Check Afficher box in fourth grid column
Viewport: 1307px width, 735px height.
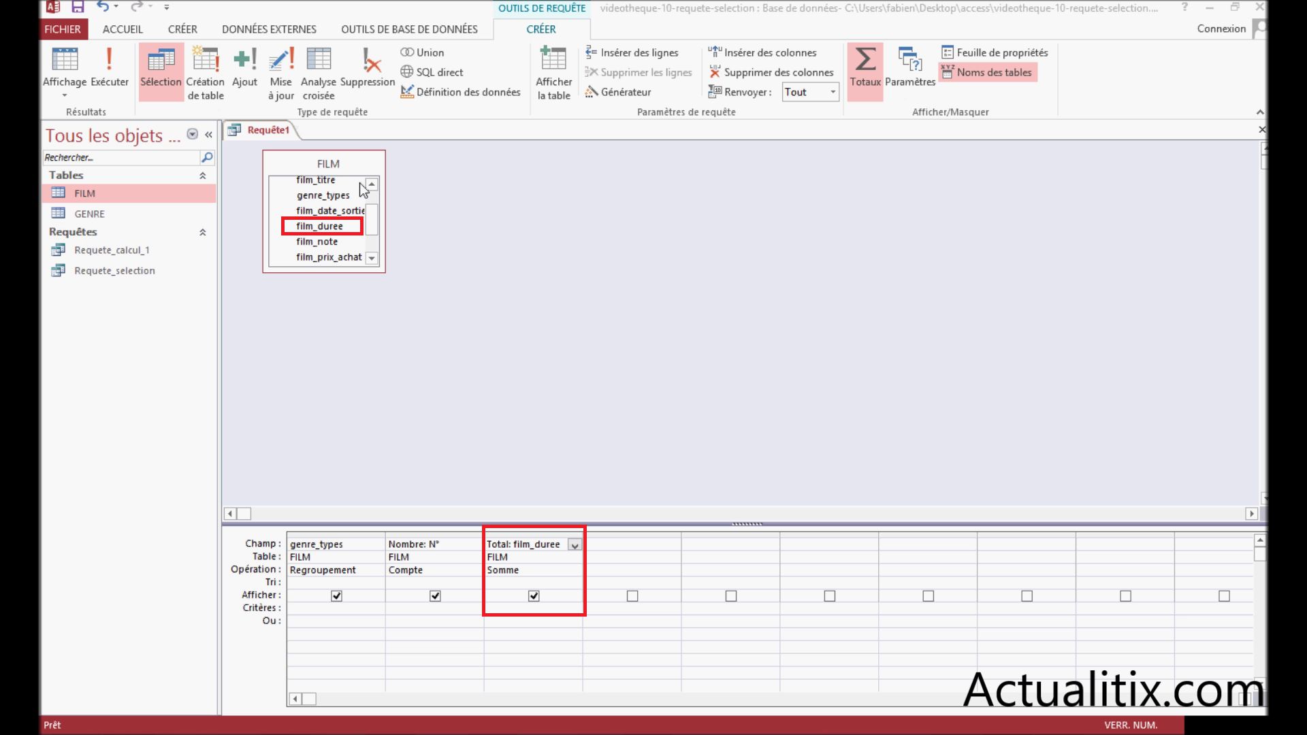632,595
